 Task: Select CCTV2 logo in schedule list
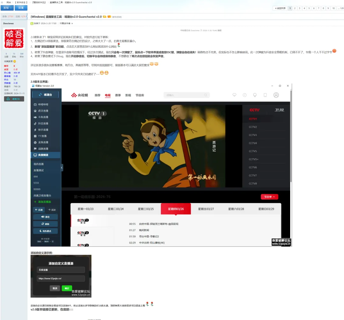[83, 233]
